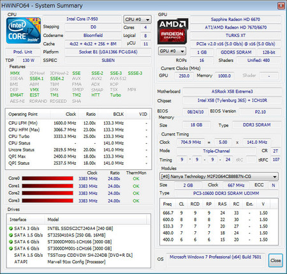
Task: Click the Core1 usage bar
Action: (47, 186)
